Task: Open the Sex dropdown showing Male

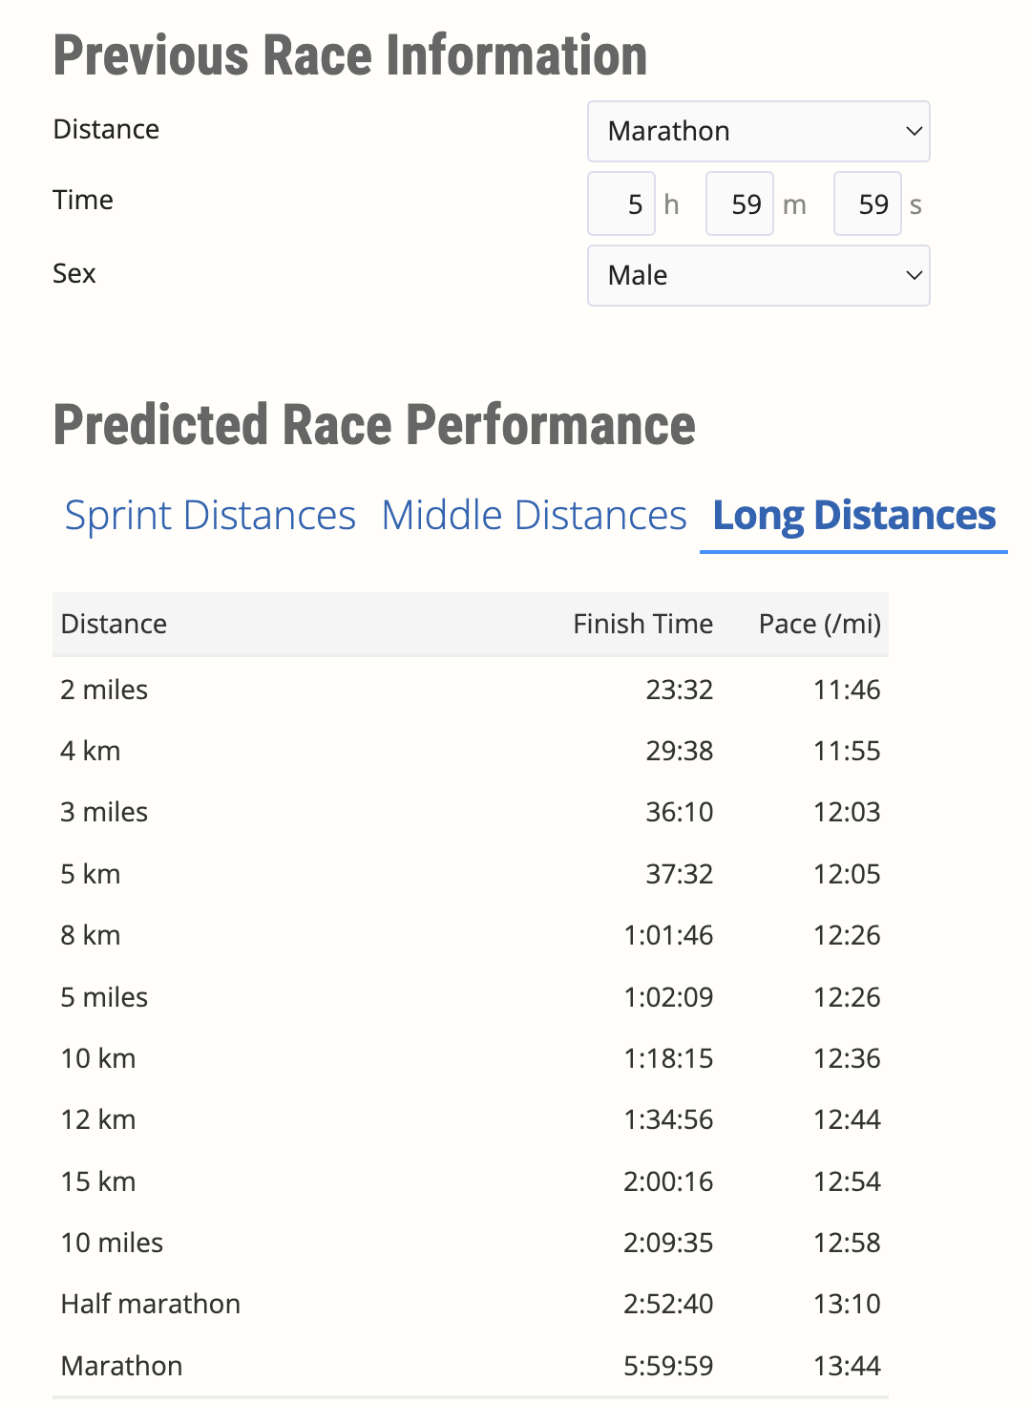Action: 758,275
